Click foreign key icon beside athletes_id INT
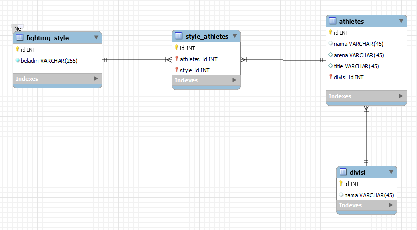417x230 pixels. [176, 59]
